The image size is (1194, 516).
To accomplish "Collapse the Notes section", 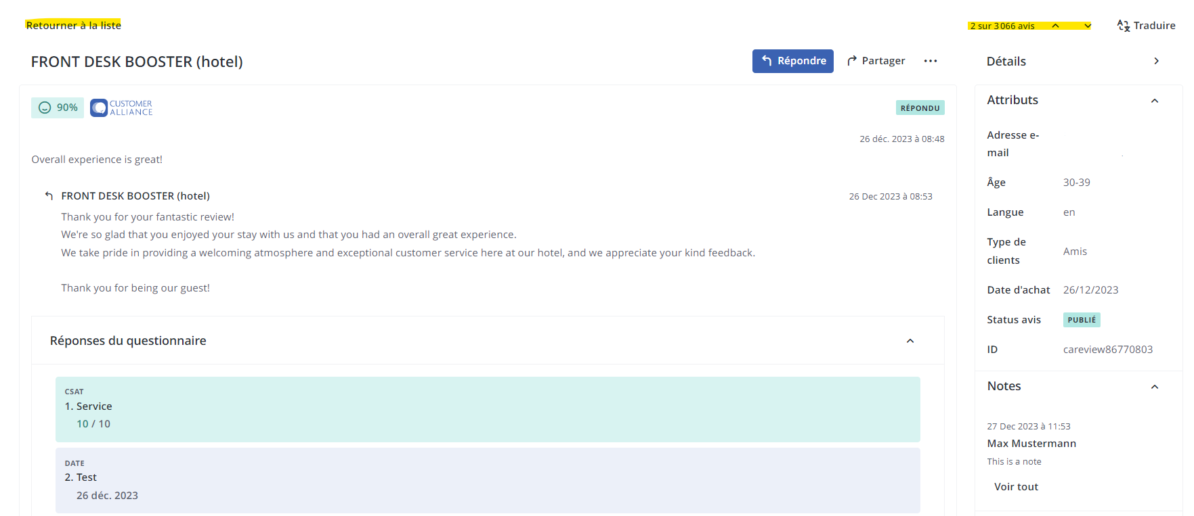I will (x=1155, y=387).
